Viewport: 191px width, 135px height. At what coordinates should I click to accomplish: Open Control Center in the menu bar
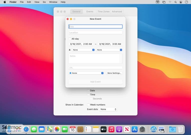(181, 2)
